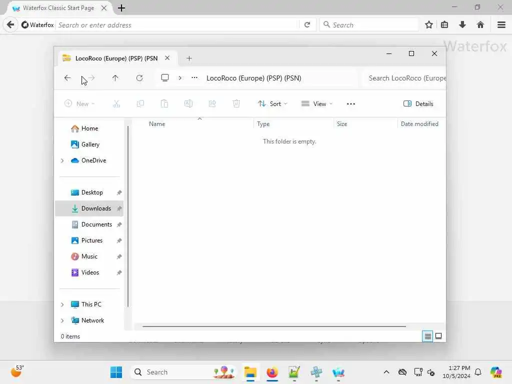Screen dimensions: 512x384
Task: Select Network in the navigation pane
Action: coord(92,320)
